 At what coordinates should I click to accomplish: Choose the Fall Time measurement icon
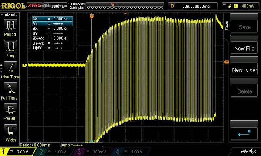pyautogui.click(x=10, y=89)
